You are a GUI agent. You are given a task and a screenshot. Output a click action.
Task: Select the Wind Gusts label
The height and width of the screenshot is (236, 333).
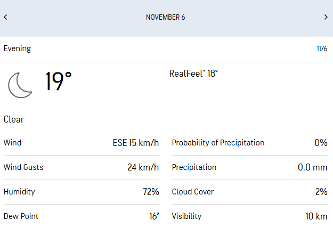pyautogui.click(x=23, y=167)
